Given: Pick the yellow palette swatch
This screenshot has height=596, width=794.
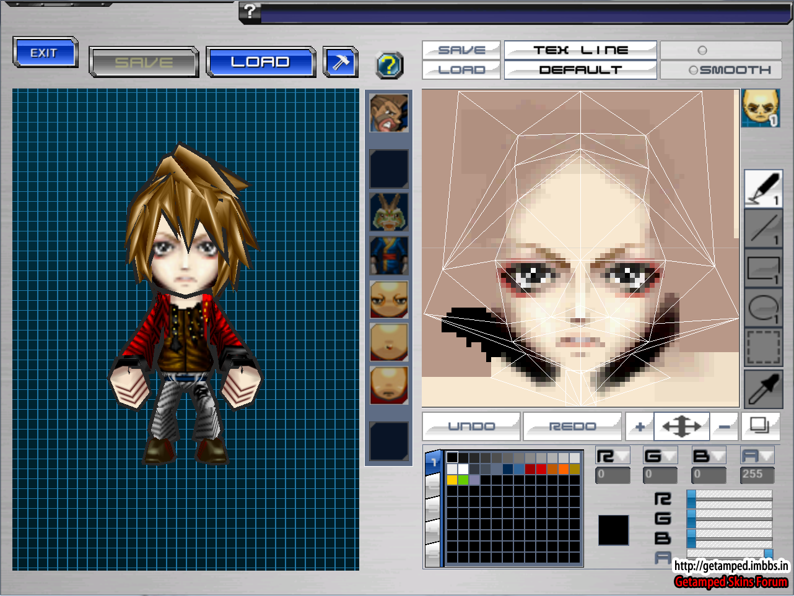Looking at the screenshot, I should coord(452,480).
